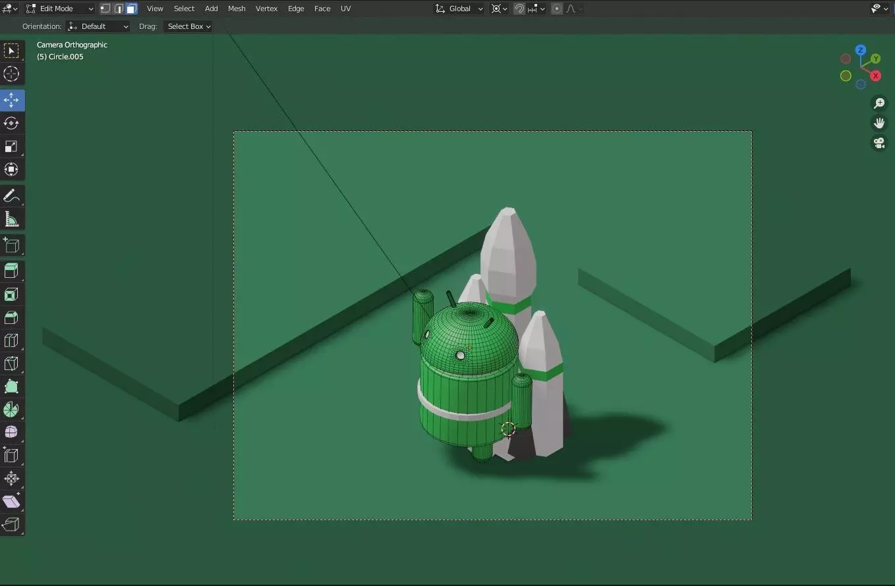The image size is (895, 586).
Task: Pick the Knife tool
Action: 12,363
